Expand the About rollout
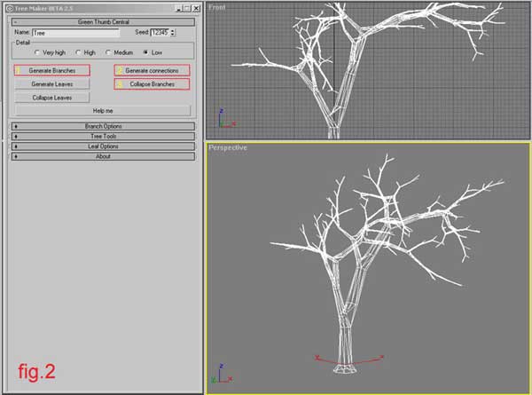The image size is (532, 395). tap(103, 156)
